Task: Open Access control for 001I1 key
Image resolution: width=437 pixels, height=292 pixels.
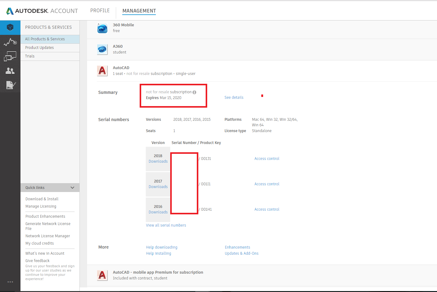Action: (x=267, y=184)
